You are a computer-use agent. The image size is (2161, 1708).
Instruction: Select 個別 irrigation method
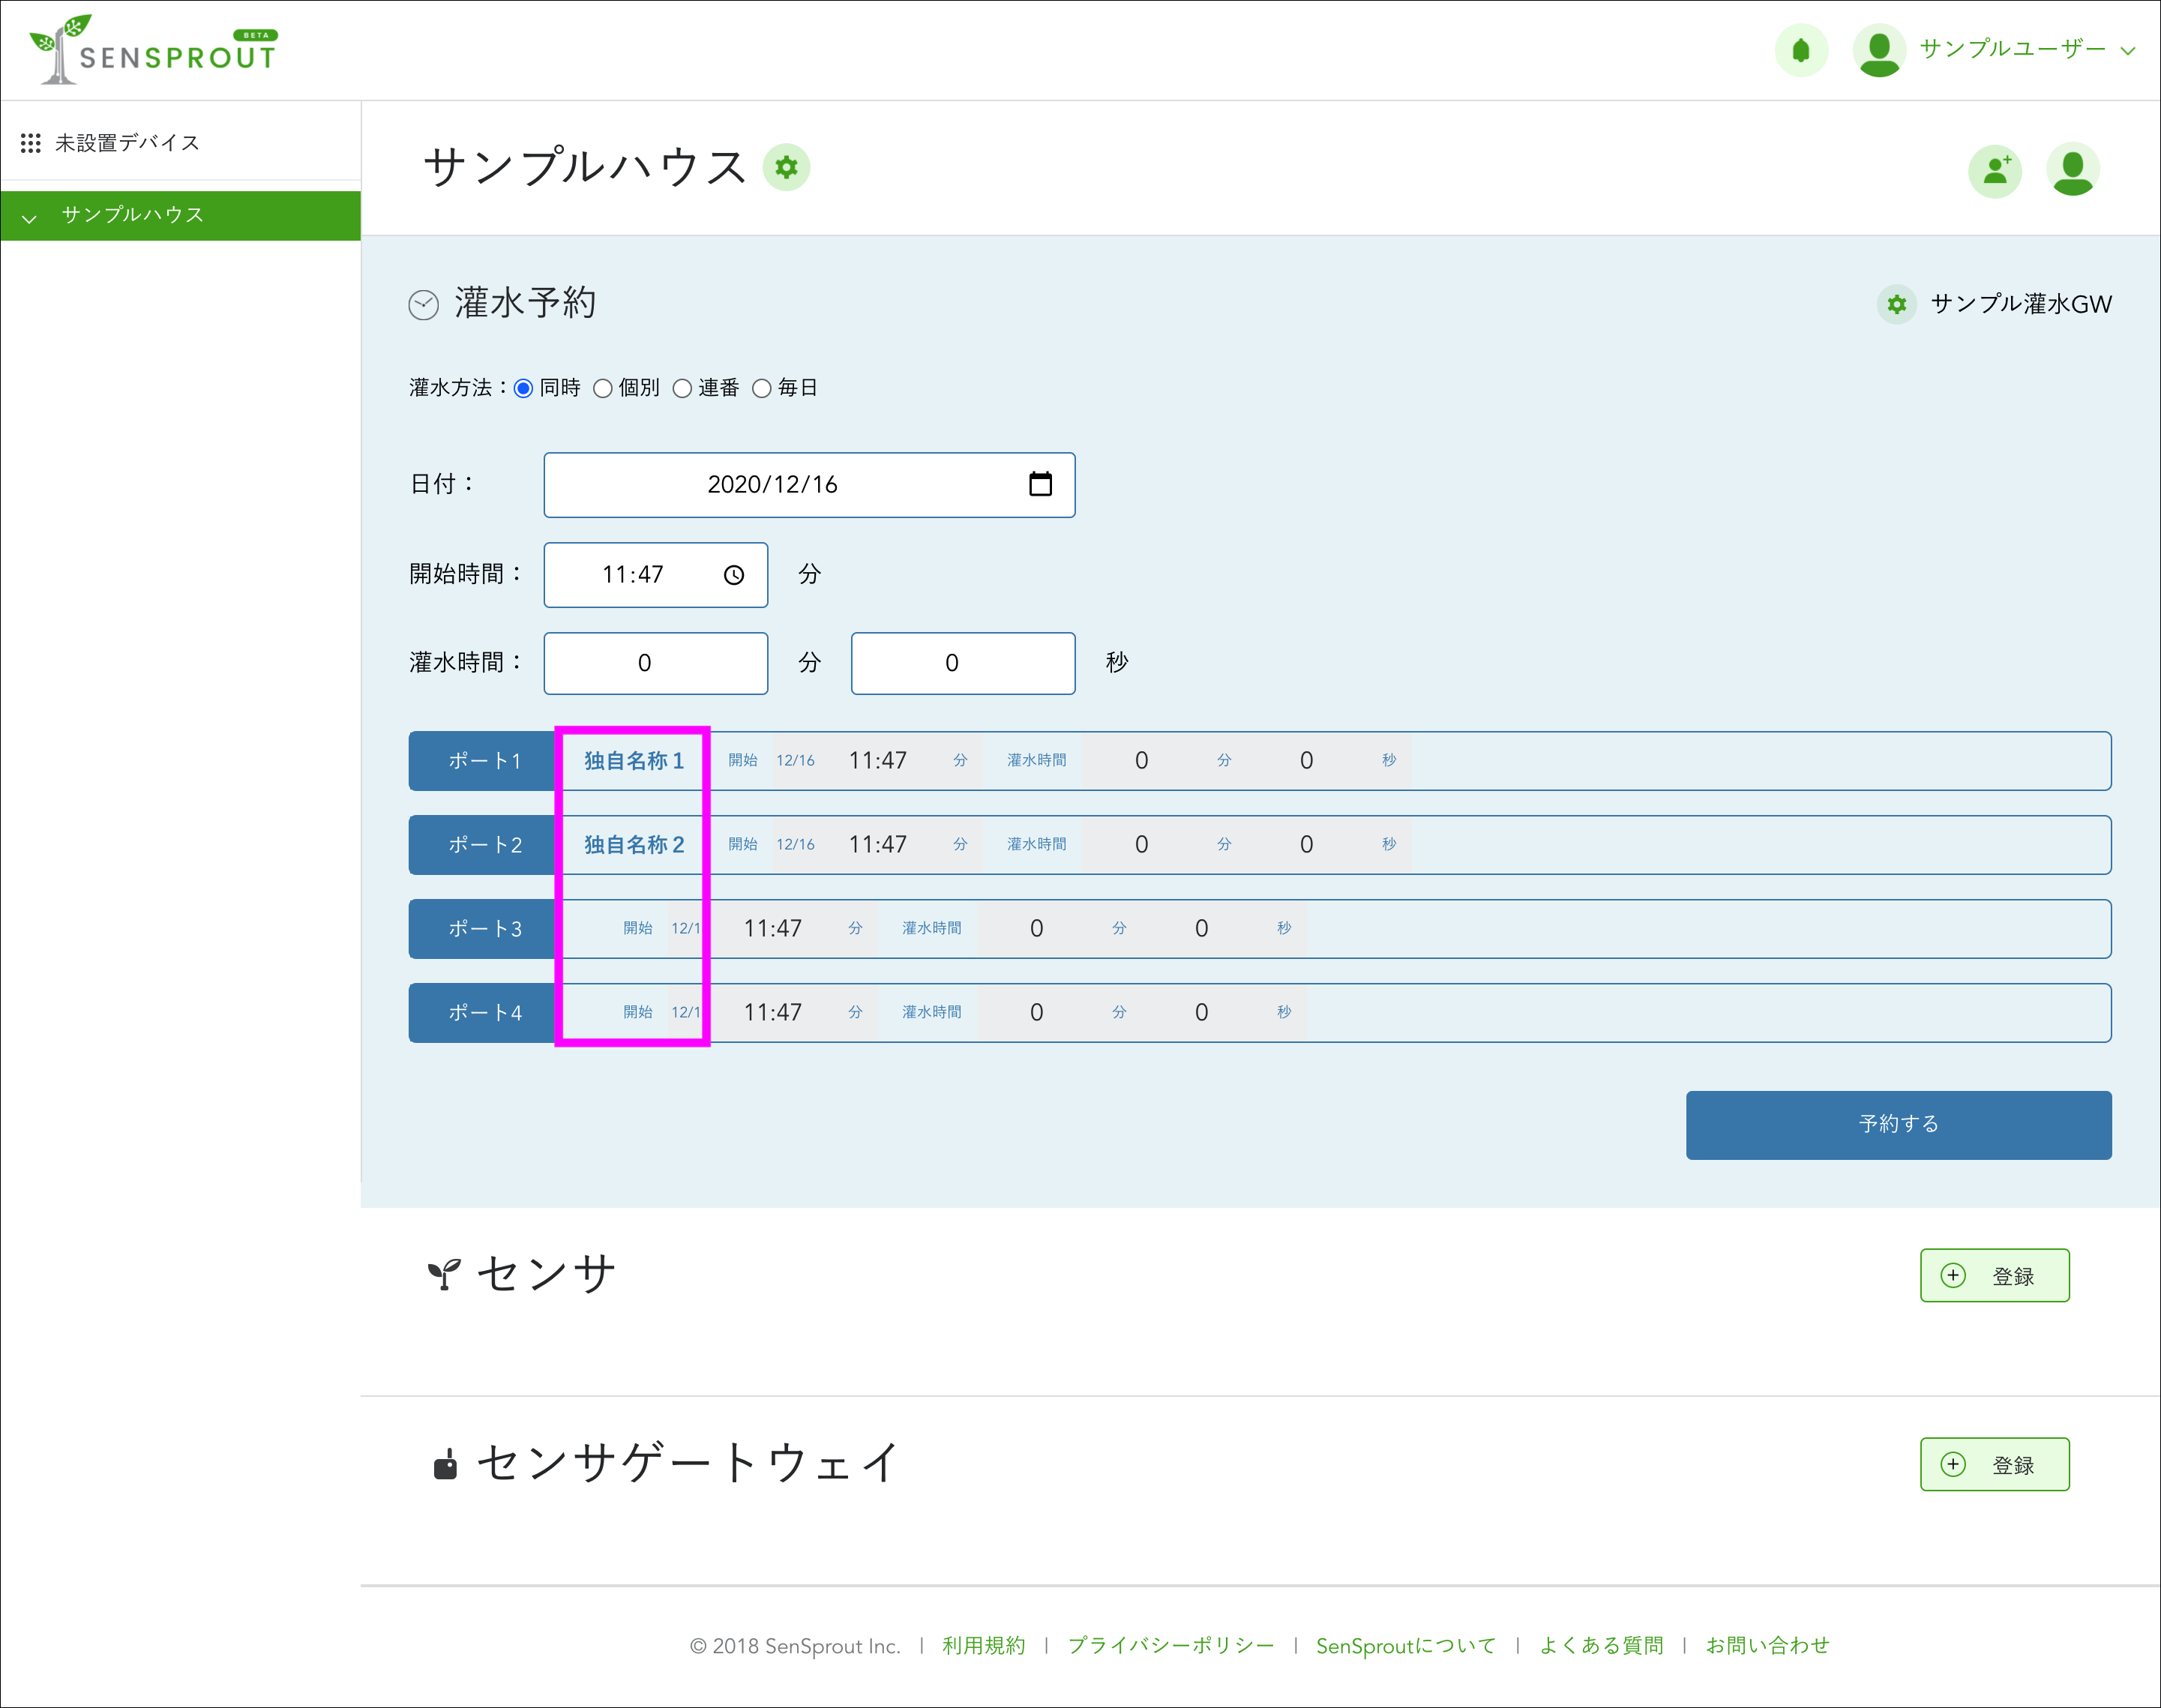point(603,388)
